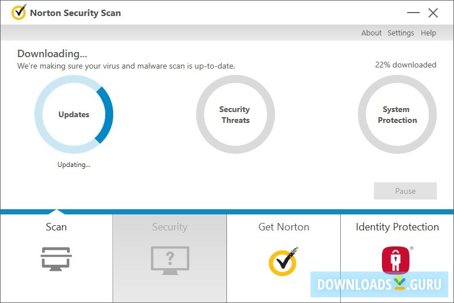Screen dimensions: 454x303
Task: Open the About menu
Action: [x=371, y=33]
